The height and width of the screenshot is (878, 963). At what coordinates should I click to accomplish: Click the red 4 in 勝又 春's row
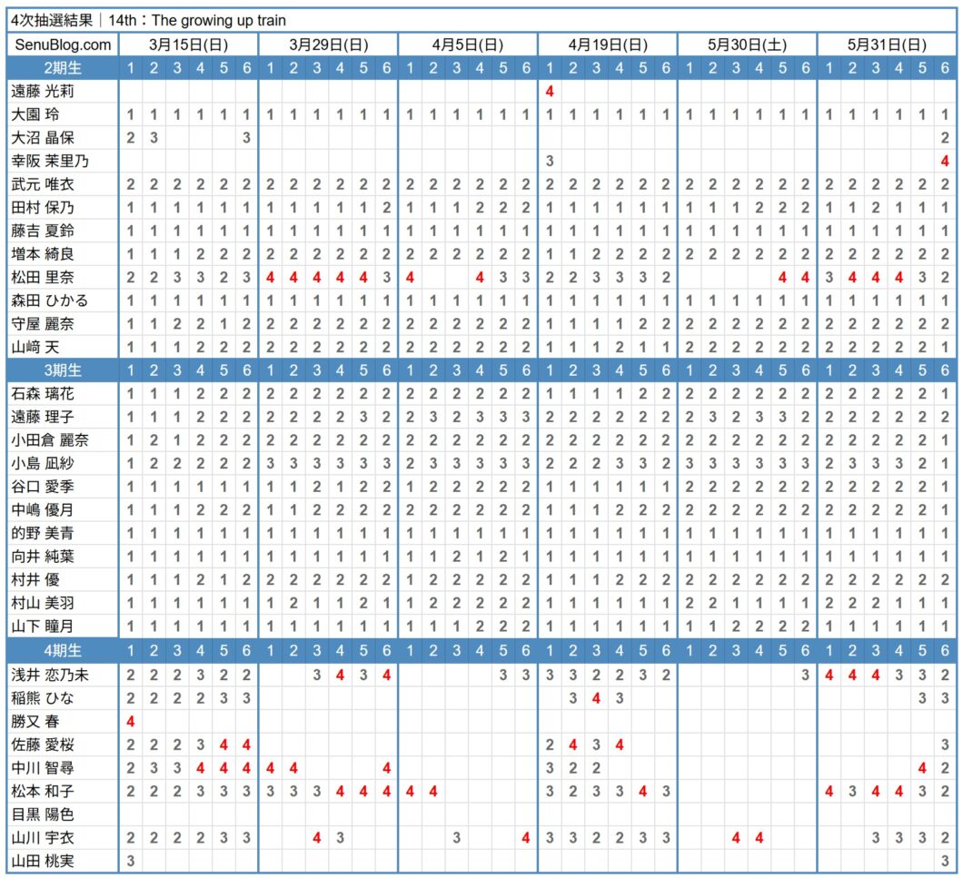pos(130,721)
